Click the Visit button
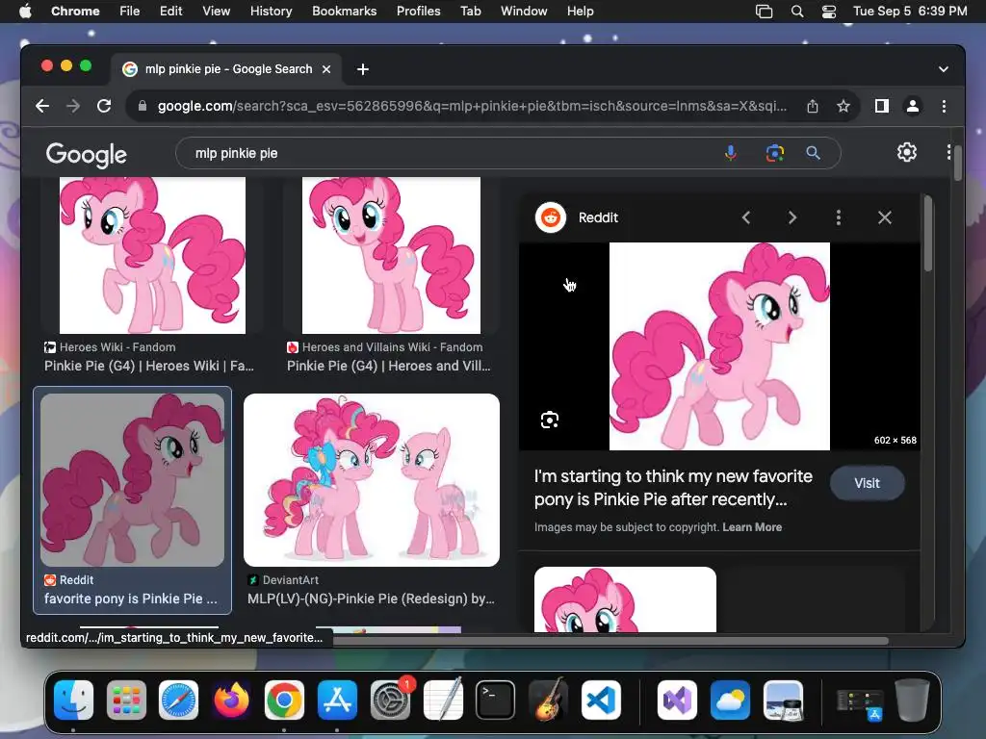Image resolution: width=986 pixels, height=739 pixels. click(x=868, y=483)
